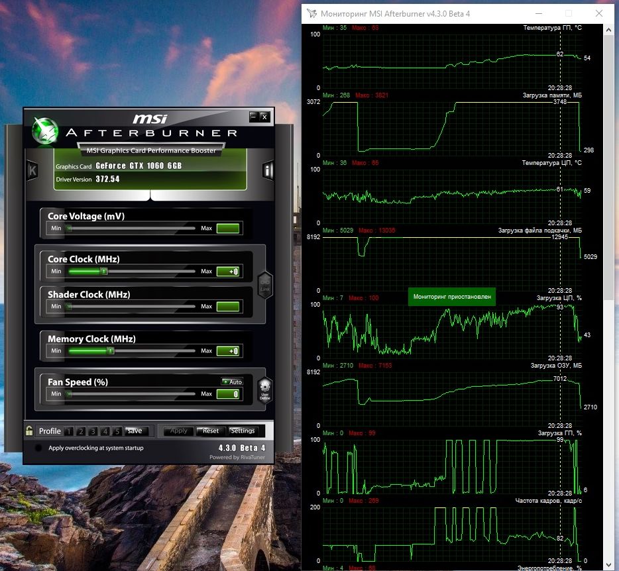
Task: Select profile slot 2
Action: coord(81,431)
